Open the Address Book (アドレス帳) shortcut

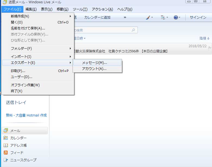click(18, 145)
